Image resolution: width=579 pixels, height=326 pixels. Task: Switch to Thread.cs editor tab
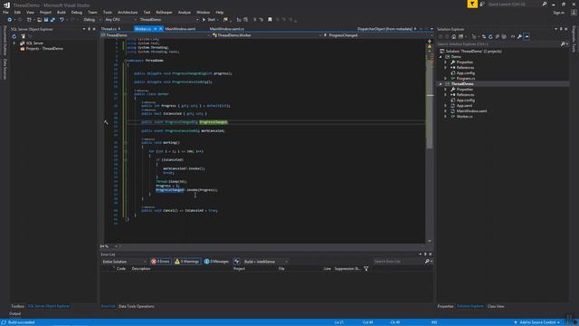(109, 29)
